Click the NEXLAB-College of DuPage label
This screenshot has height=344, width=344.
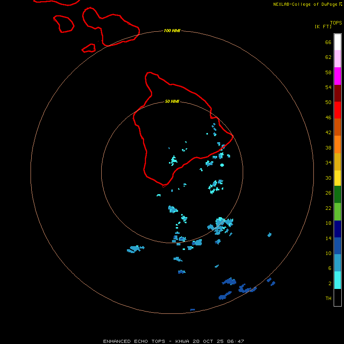(305, 4)
